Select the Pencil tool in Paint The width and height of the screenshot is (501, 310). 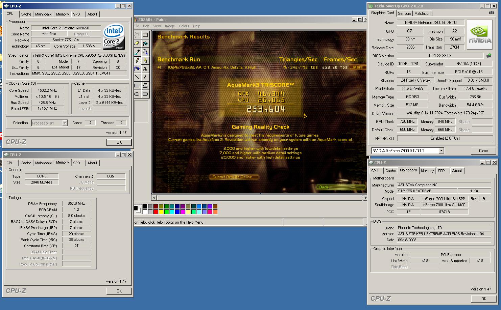[x=137, y=60]
